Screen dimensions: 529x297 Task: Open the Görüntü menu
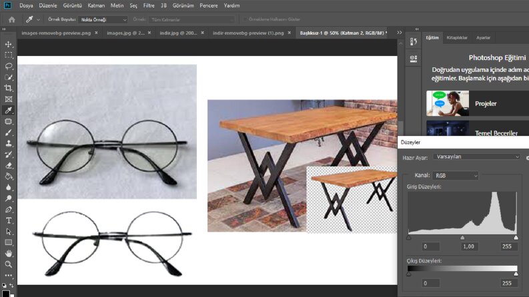click(x=72, y=6)
